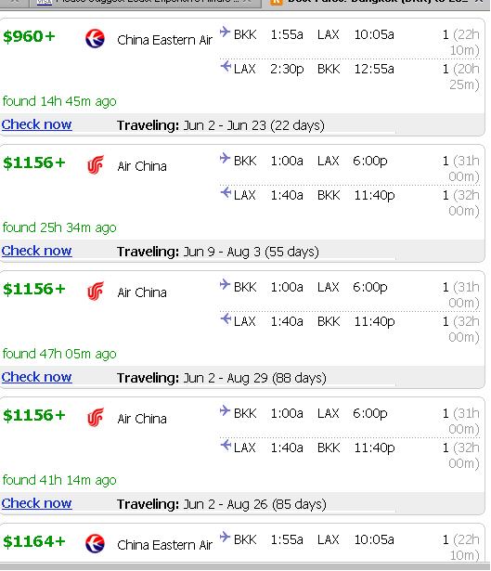
Task: Click the return plane icon for LAX 2:30p flight
Action: pyautogui.click(x=226, y=67)
